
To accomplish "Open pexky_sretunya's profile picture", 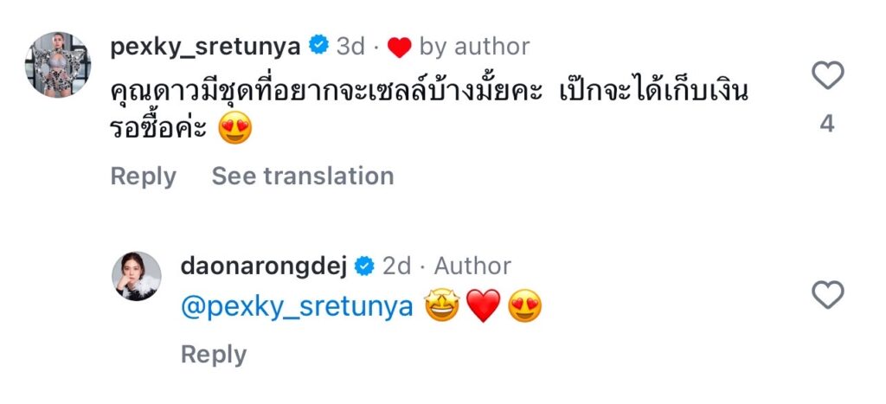I will click(x=59, y=66).
